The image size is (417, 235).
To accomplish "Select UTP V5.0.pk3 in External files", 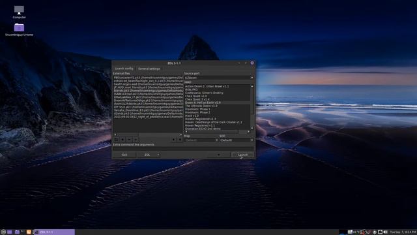I will (148, 107).
